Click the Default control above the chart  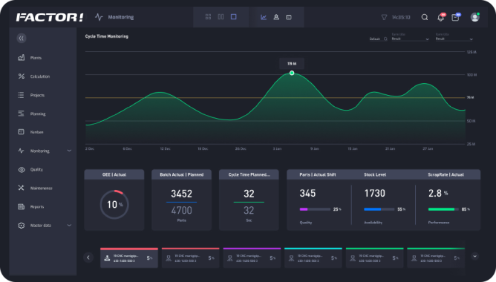click(378, 39)
